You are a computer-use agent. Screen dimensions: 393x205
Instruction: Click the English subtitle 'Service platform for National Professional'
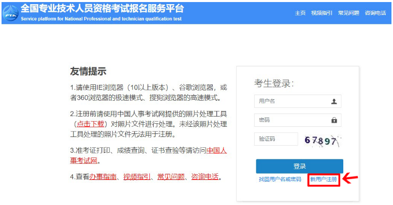point(65,19)
